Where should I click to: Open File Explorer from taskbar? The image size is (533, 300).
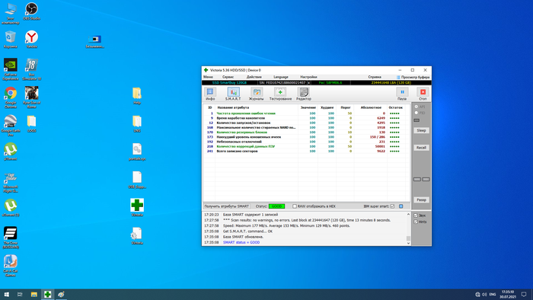pos(34,295)
